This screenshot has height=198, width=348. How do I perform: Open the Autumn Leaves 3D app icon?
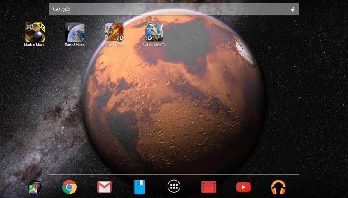click(114, 32)
